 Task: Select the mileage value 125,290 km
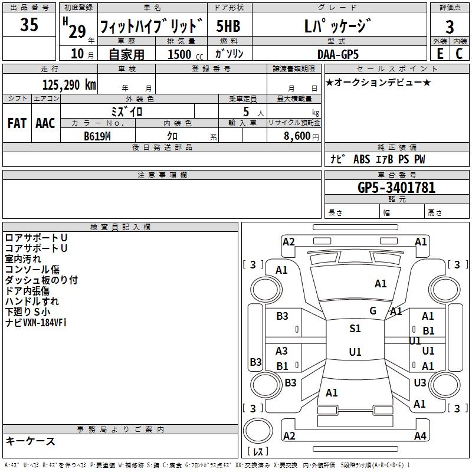69,85
